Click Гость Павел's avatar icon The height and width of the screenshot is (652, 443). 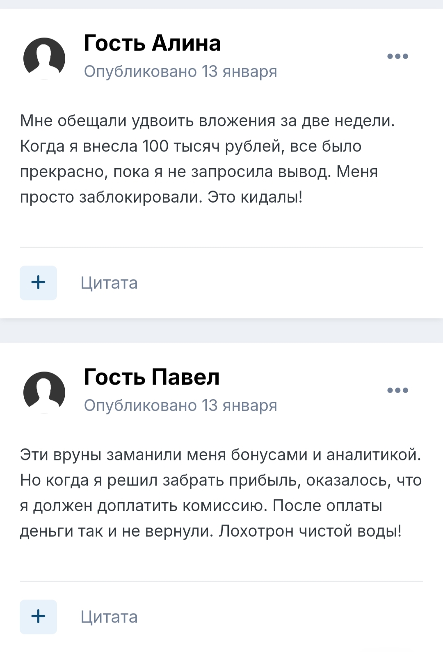point(44,392)
